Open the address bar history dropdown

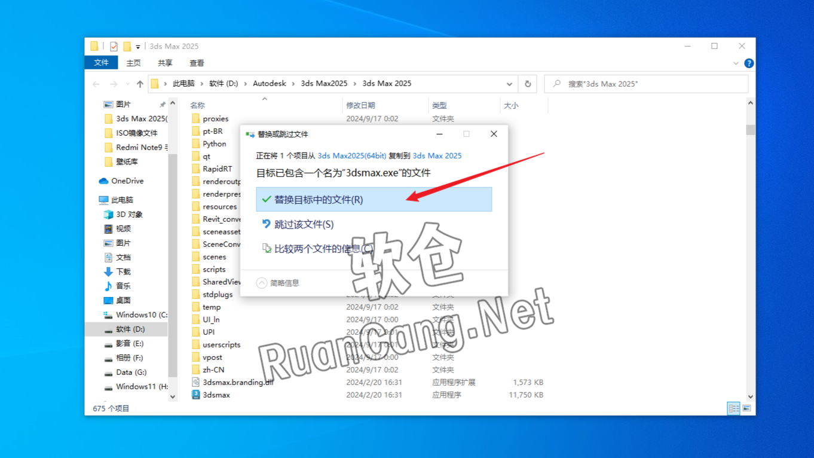tap(509, 84)
